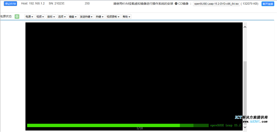277x132 pixels.
Task: Click the 3/18 page counter
Action: click(140, 128)
